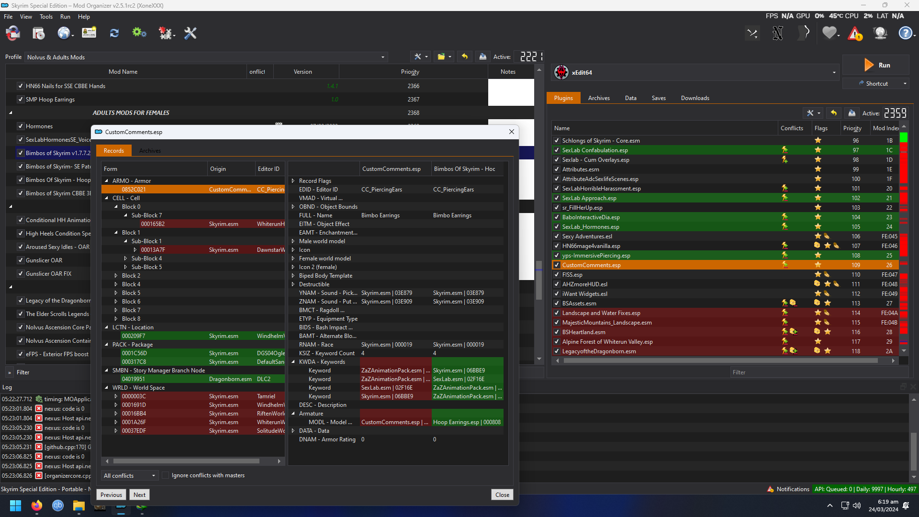
Task: Toggle Gunslicer OAR FIX checkbox
Action: coord(20,274)
